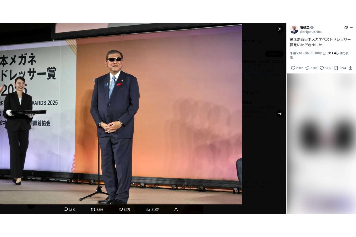Open the blurred image below the post
Screen dimensions: 356x237
[x=321, y=144]
